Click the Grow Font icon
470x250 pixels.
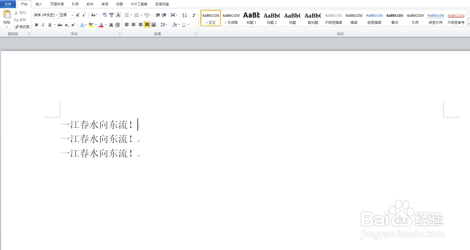coord(78,15)
